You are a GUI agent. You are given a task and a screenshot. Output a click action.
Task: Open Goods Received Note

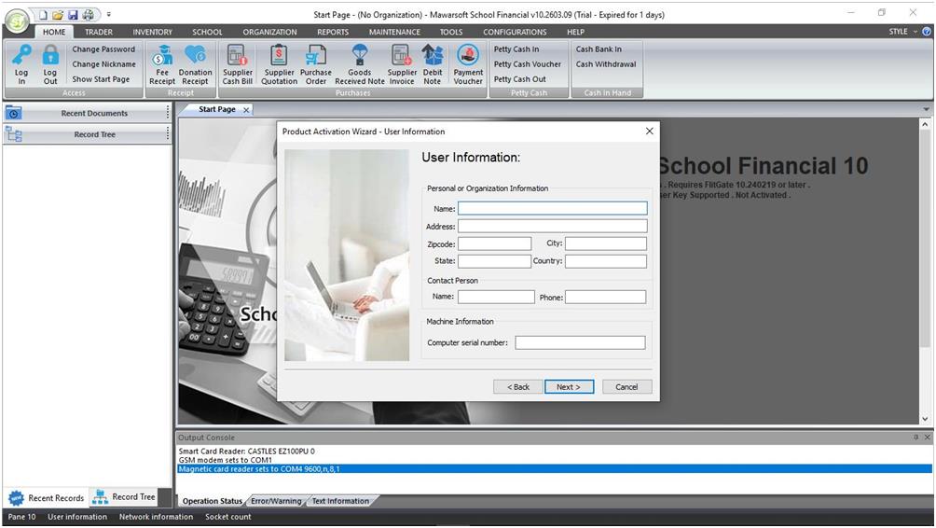360,63
